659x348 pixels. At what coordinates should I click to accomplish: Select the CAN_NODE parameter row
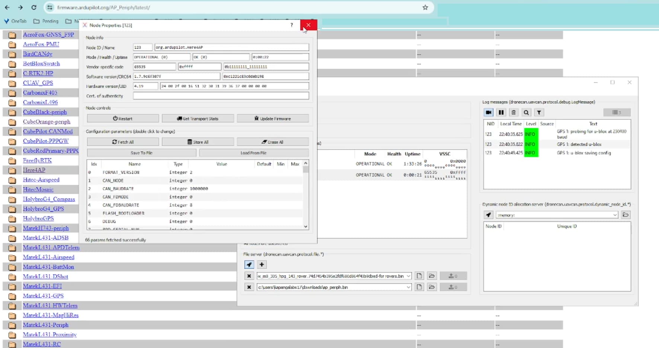195,181
